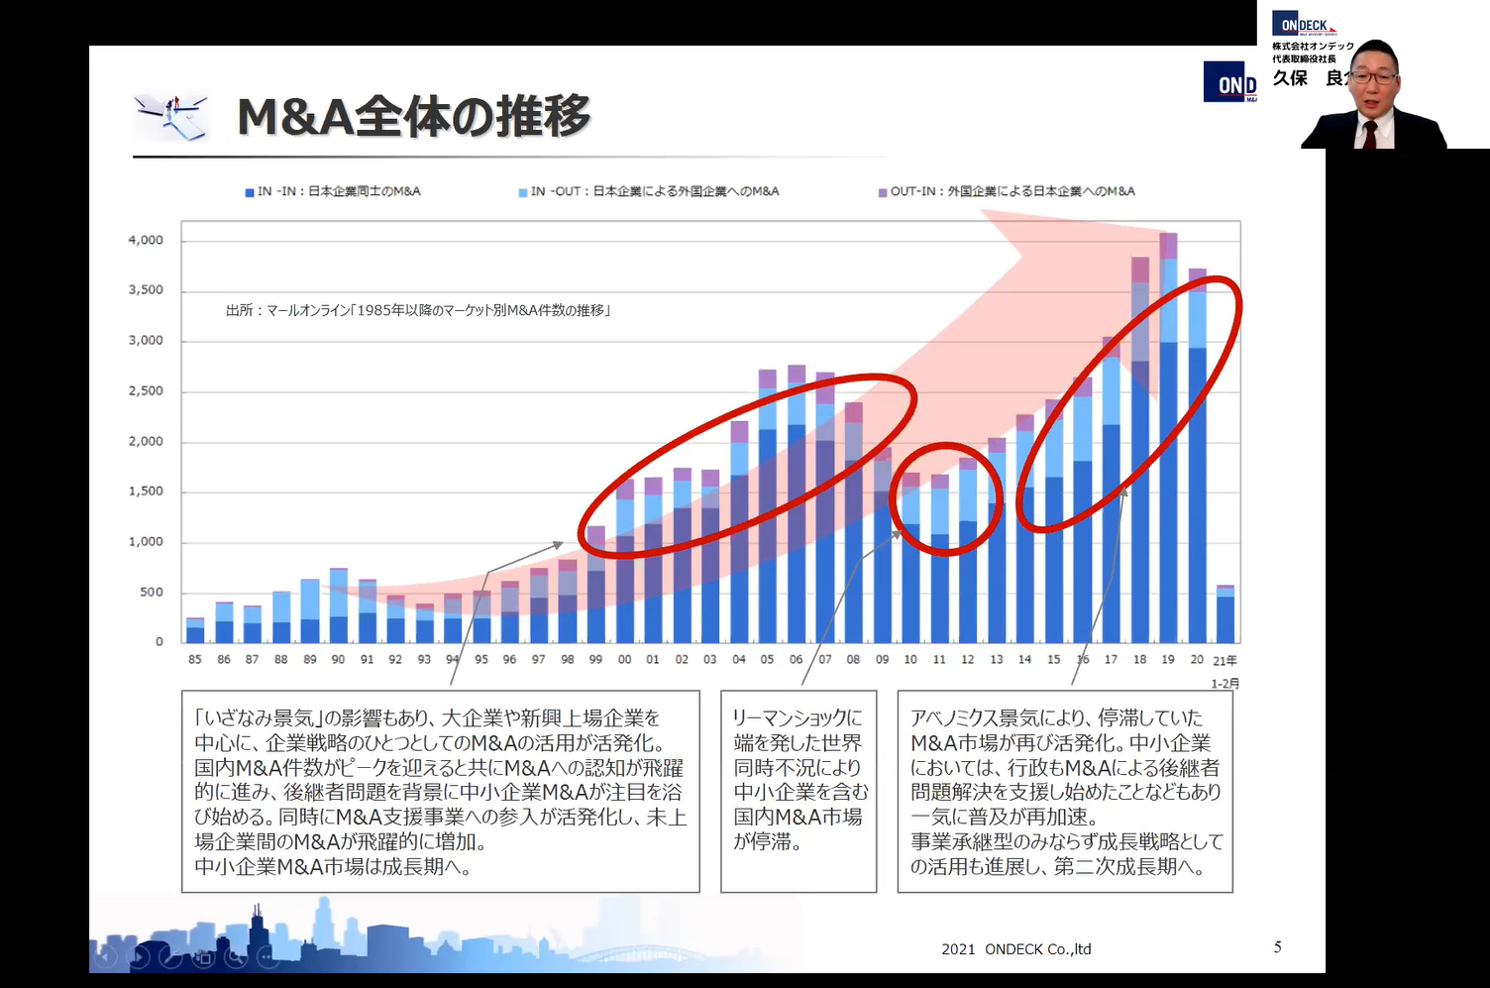Viewport: 1490px width, 988px height.
Task: Click the 00 year label on x-axis
Action: point(624,659)
